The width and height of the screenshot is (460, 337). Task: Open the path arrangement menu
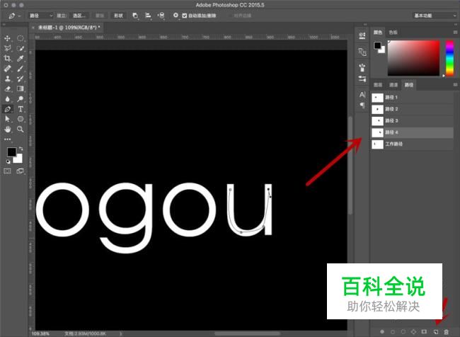pos(161,16)
